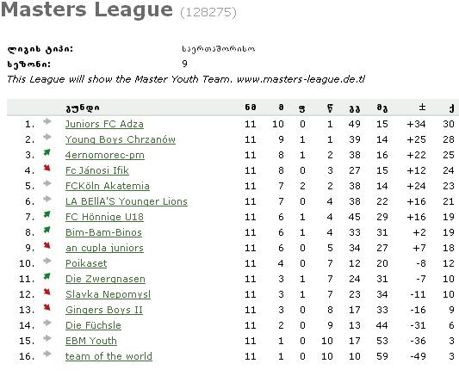
Task: Click green up arrow next to FC Hönnige U18
Action: (x=47, y=214)
